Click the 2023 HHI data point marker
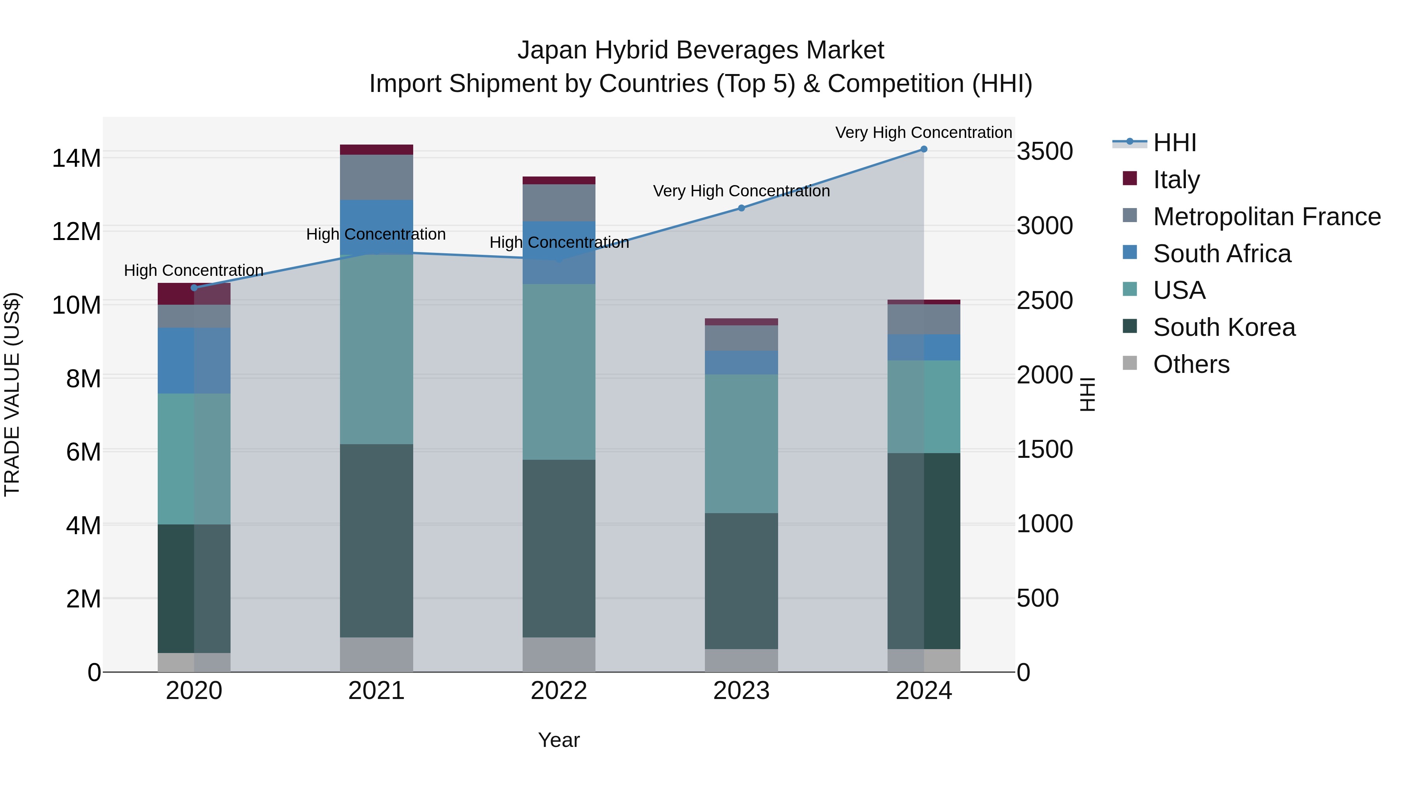This screenshot has width=1402, height=789. click(741, 208)
